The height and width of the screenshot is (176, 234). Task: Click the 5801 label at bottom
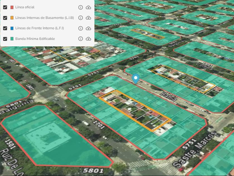(x=93, y=170)
